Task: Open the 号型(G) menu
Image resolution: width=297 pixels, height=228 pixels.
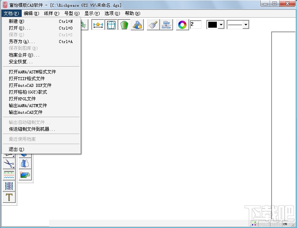Action: pos(72,13)
